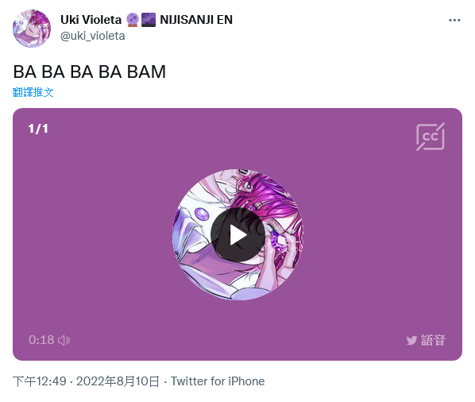The height and width of the screenshot is (402, 475).
Task: Click the 語音 voice label
Action: coord(433,340)
